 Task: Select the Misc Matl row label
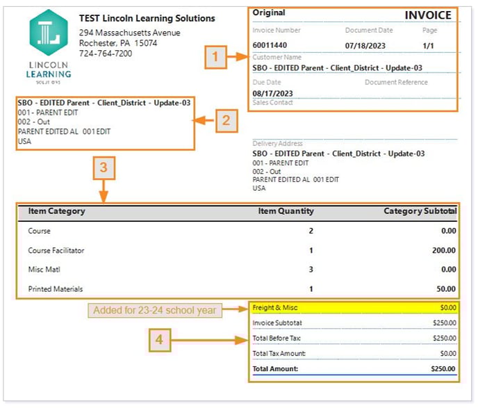44,270
